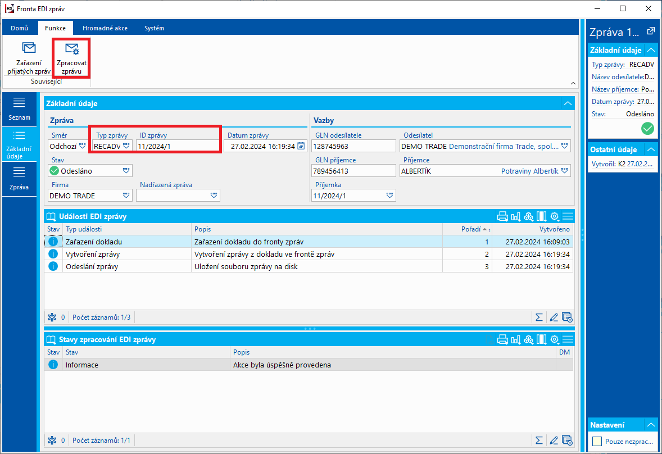Screen dimensions: 662x454
Task: Open Odesílatel dropdown arrow
Action: point(564,146)
